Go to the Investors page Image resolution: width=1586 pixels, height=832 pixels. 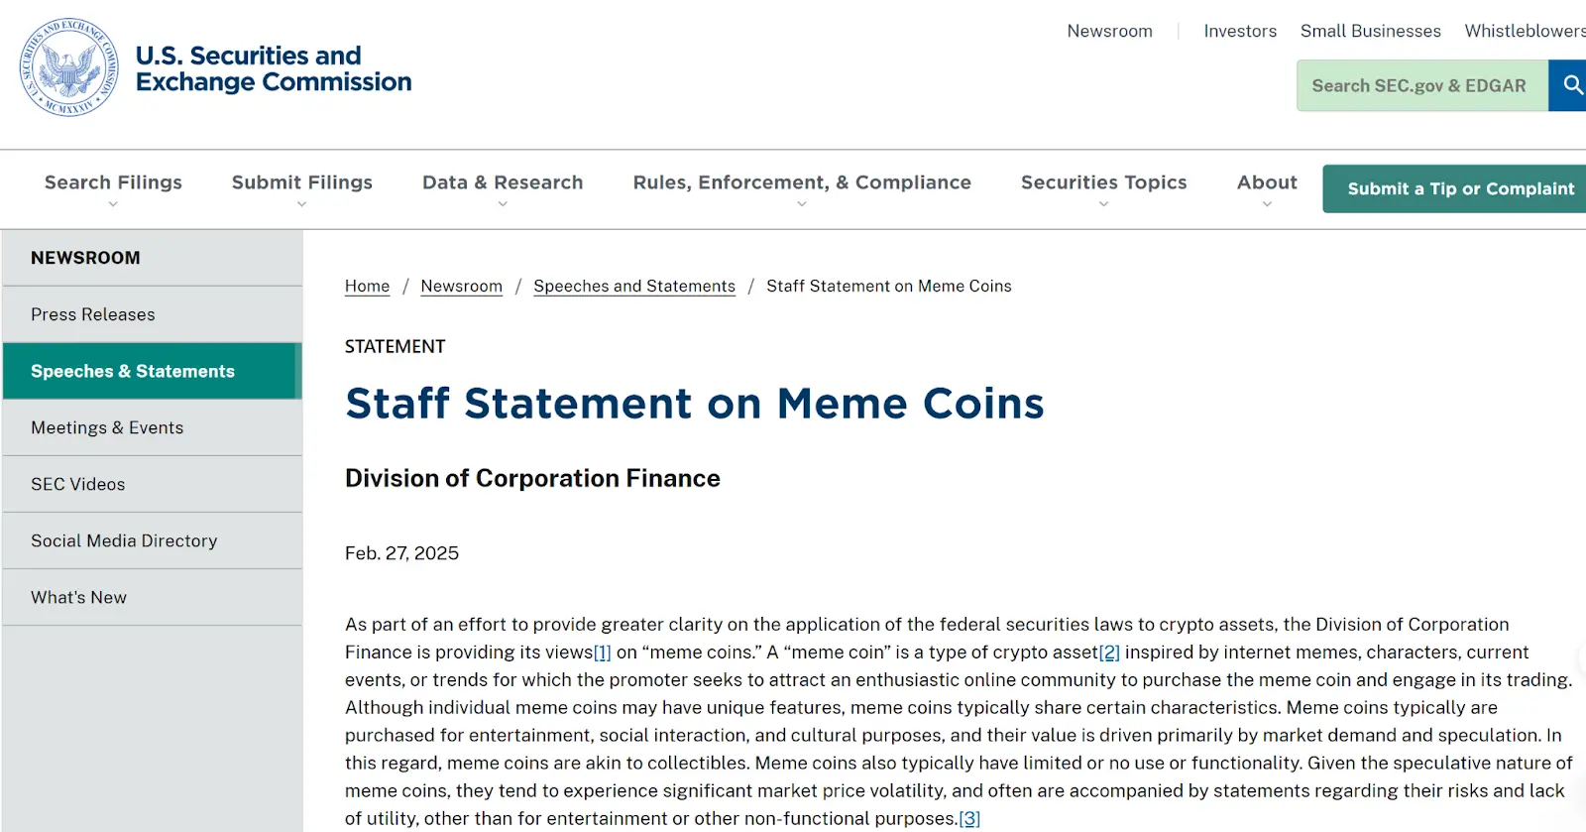tap(1240, 31)
